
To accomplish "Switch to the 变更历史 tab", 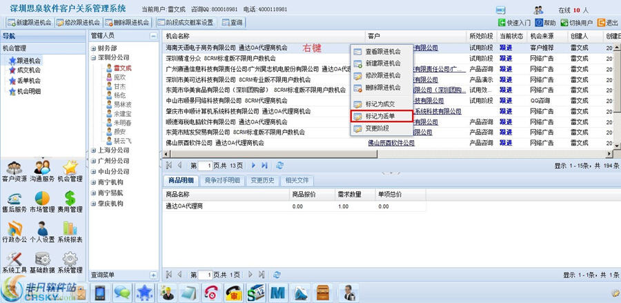I will [263, 181].
